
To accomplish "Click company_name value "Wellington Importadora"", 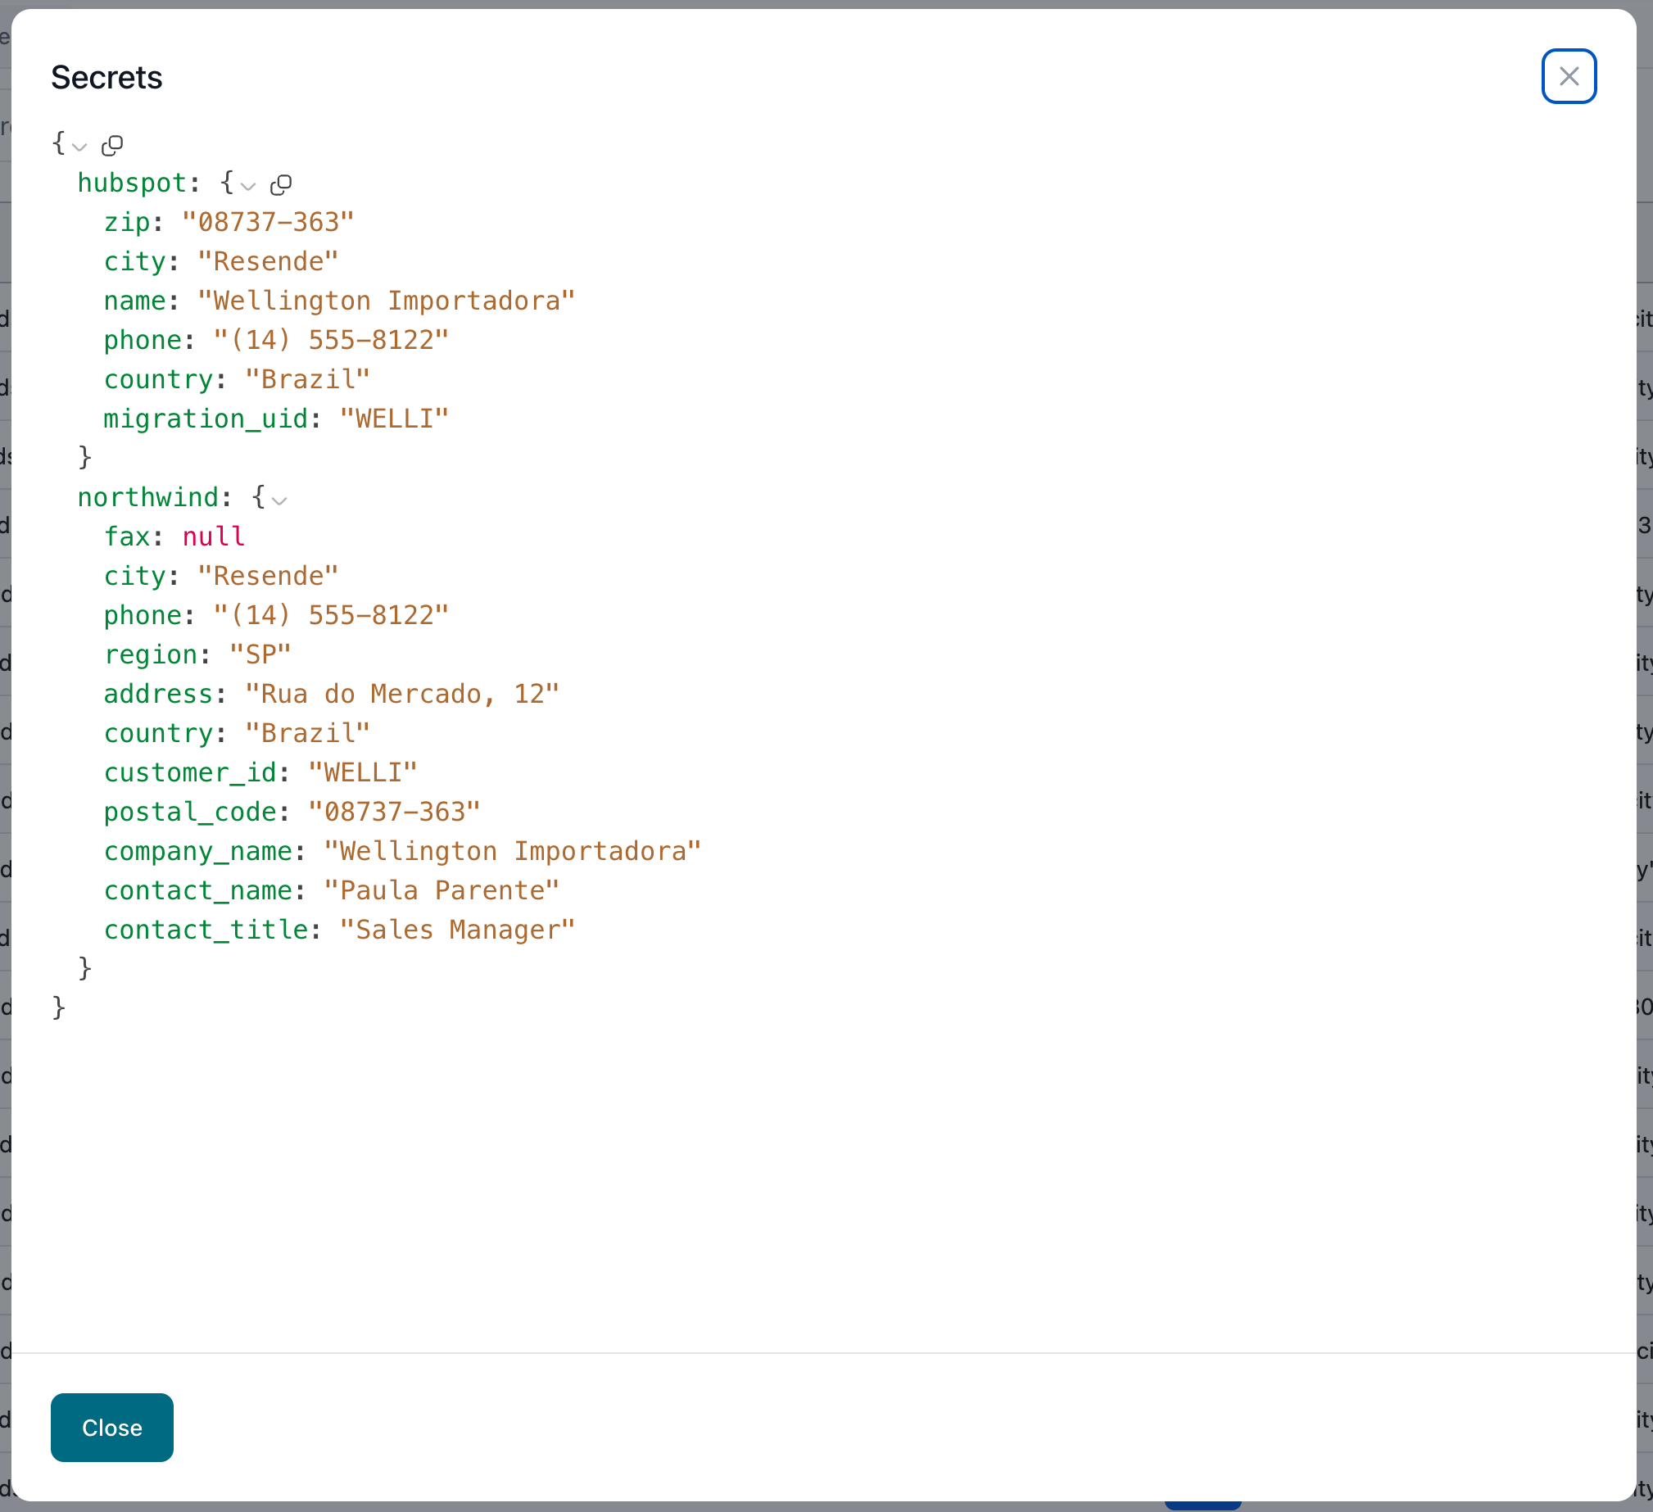I will coord(513,851).
